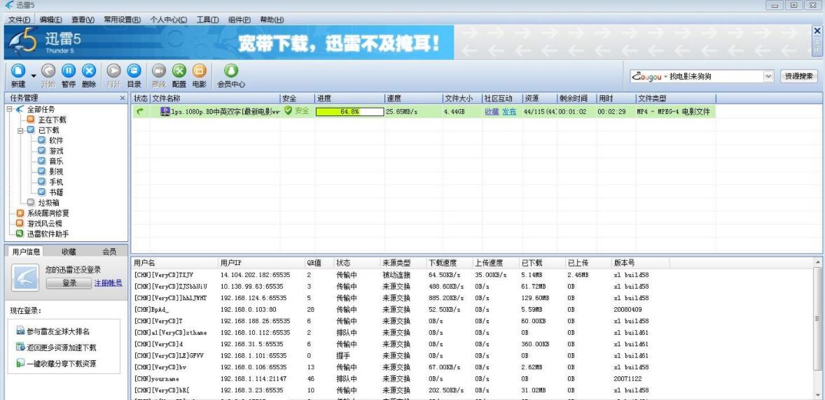The height and width of the screenshot is (400, 825).
Task: Open the 组件(P) menu
Action: click(240, 20)
